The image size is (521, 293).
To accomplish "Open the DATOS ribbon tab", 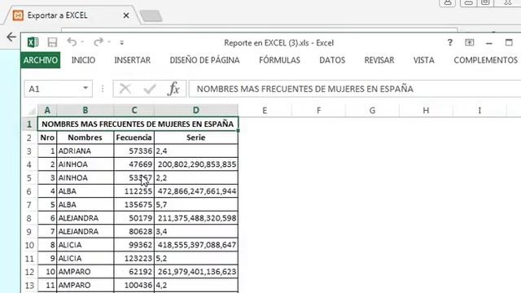I will (332, 60).
